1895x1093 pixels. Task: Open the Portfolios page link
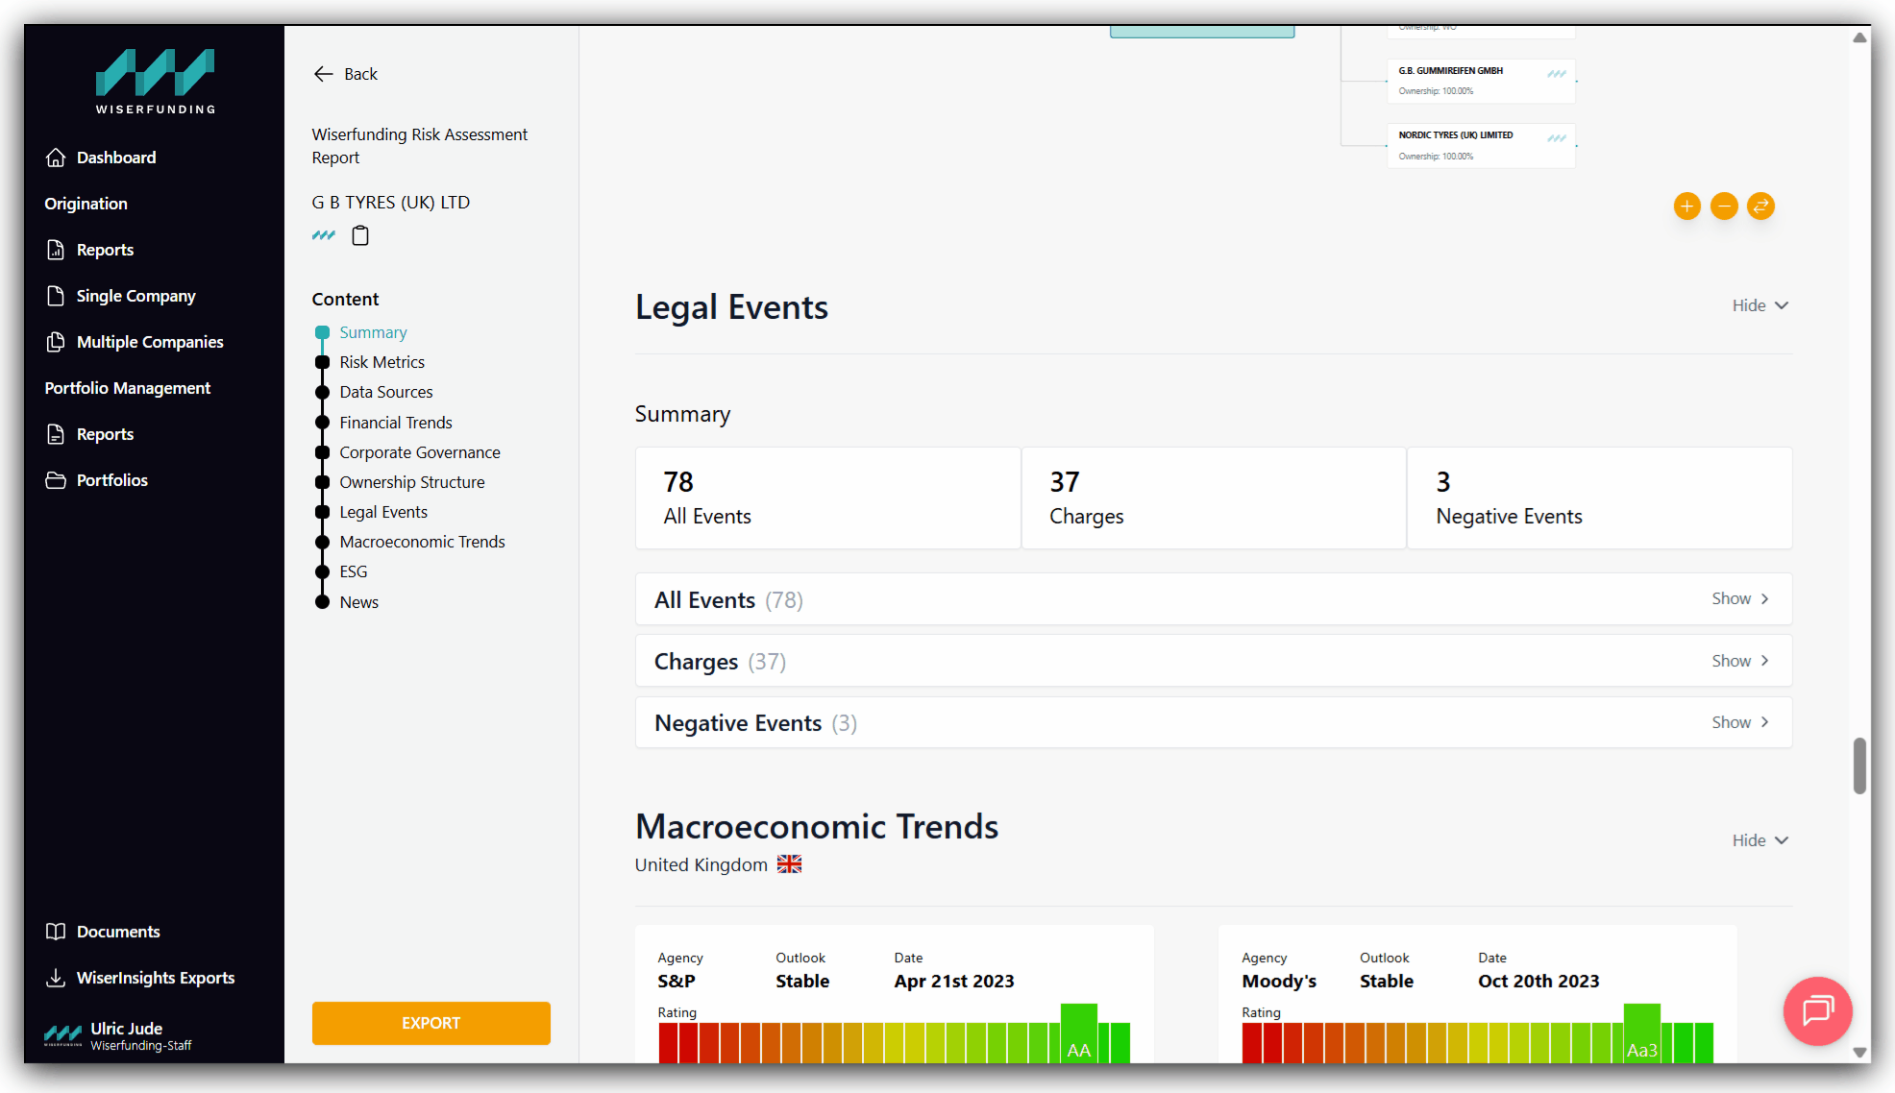(x=111, y=480)
